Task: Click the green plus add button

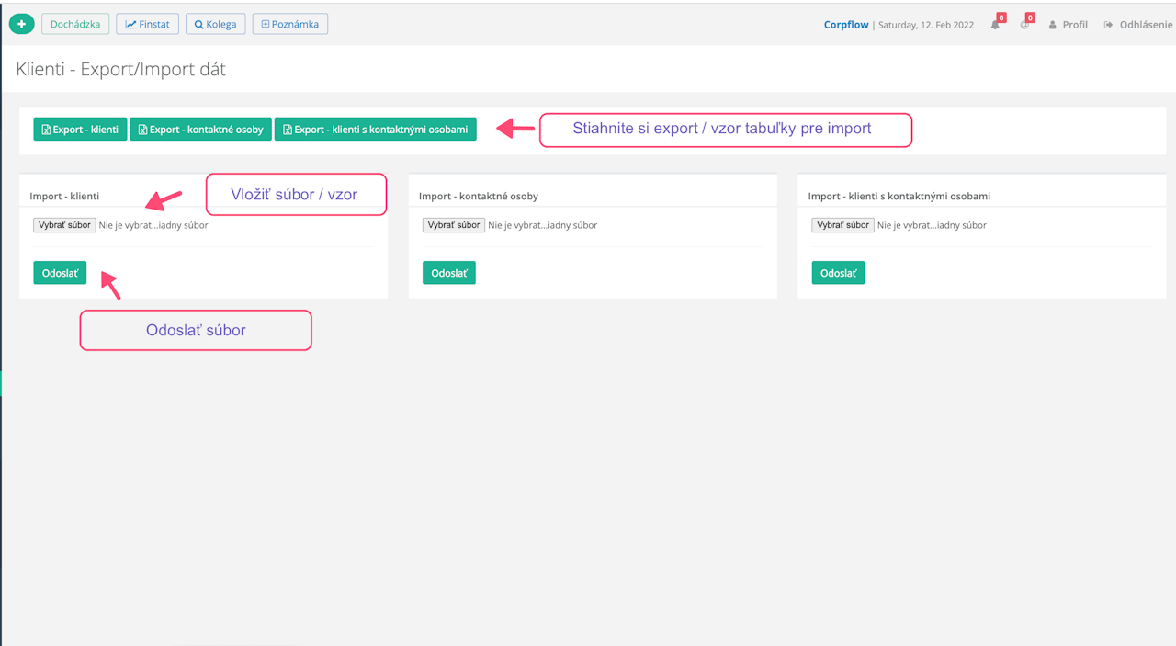Action: tap(21, 24)
